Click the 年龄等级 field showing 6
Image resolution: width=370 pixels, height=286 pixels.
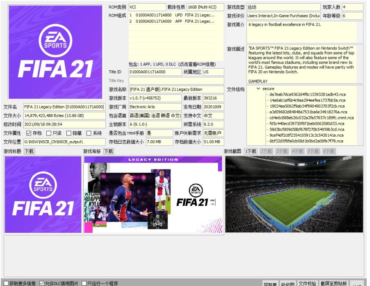click(x=352, y=16)
